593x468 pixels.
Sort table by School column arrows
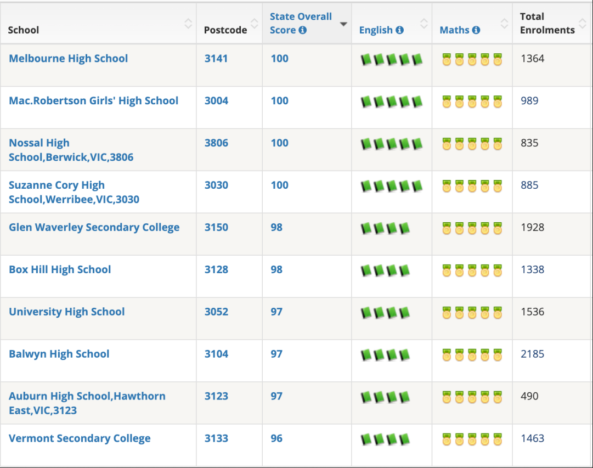click(188, 24)
